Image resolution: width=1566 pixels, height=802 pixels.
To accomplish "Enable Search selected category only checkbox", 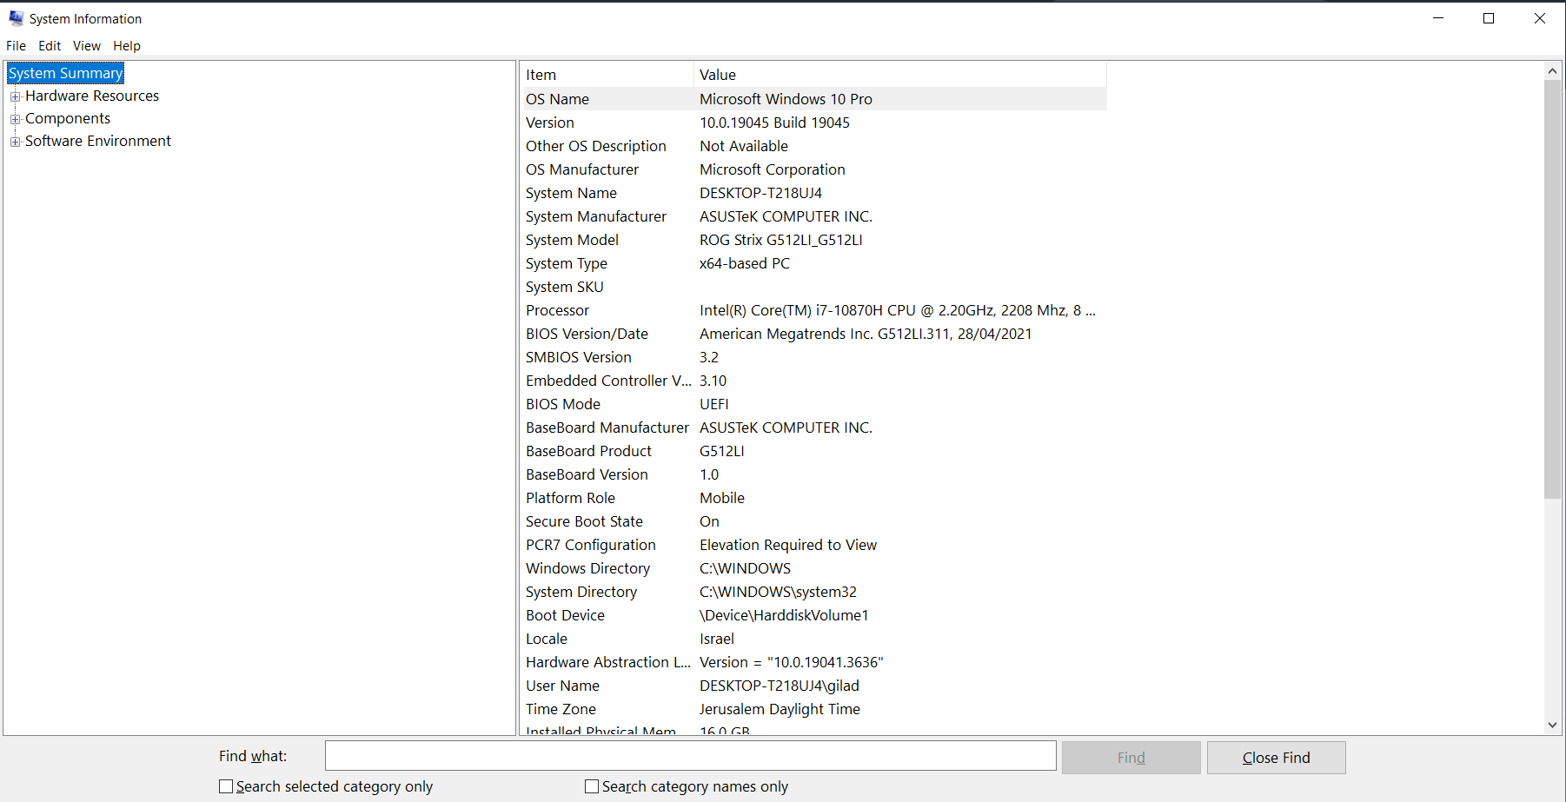I will 226,786.
